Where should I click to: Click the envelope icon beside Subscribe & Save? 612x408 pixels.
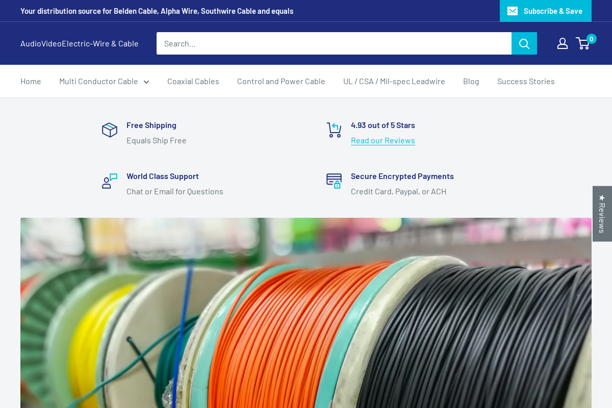[513, 10]
